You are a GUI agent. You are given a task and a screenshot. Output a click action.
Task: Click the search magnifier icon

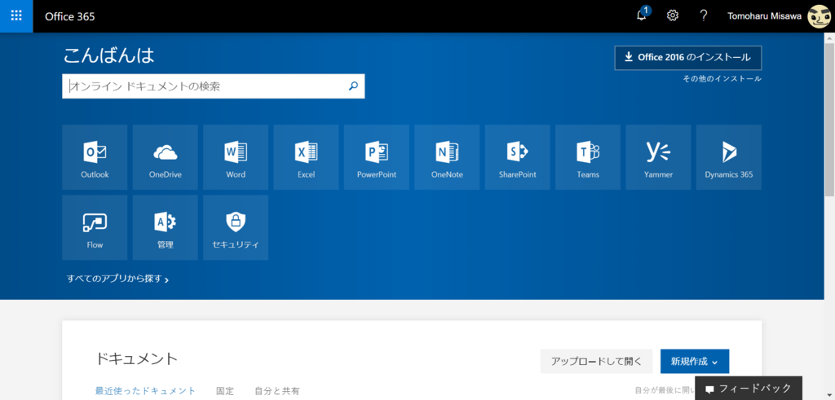[353, 86]
